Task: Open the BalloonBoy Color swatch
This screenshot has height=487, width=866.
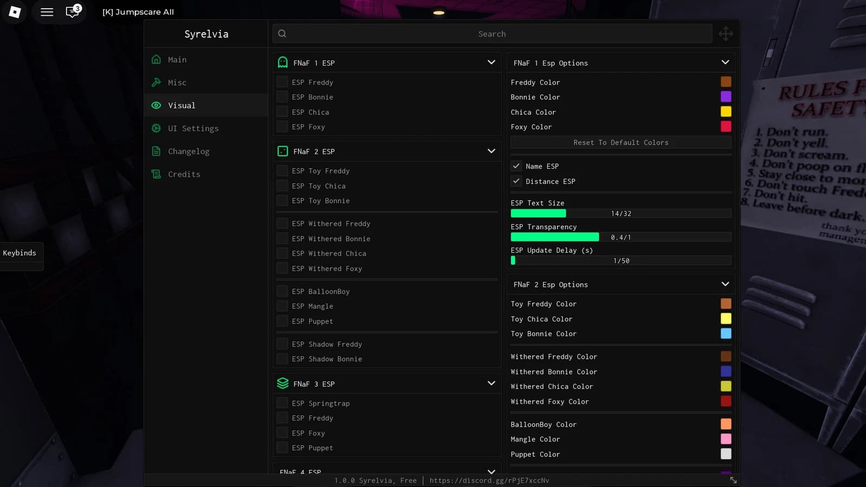Action: click(726, 424)
